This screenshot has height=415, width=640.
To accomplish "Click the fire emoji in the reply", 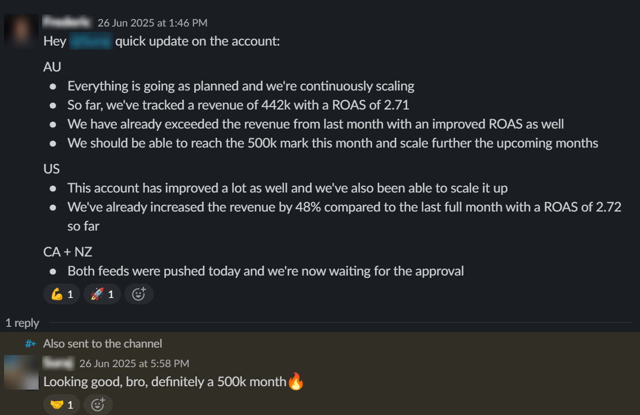I will click(296, 382).
